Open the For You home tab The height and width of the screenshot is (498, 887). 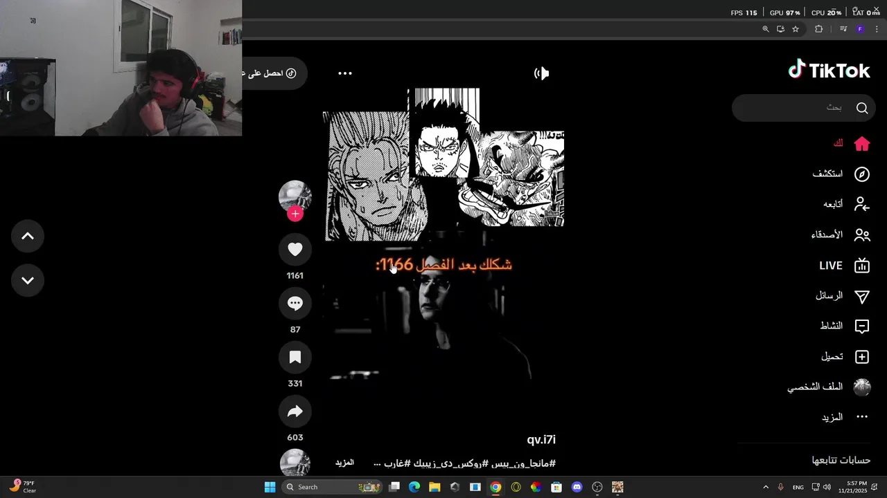(851, 144)
